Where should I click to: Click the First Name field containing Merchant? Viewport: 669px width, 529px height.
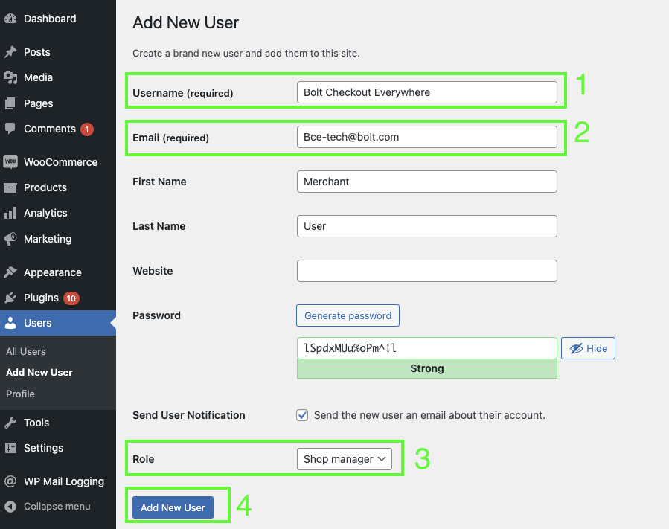pos(427,182)
